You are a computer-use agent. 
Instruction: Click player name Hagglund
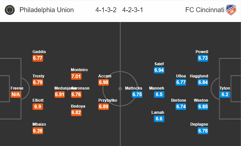[x=199, y=76]
